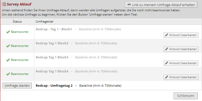202x101 pixels.
Task: Click the green checkmark for Redcap Tag 1 Block4
Action: coord(8,74)
